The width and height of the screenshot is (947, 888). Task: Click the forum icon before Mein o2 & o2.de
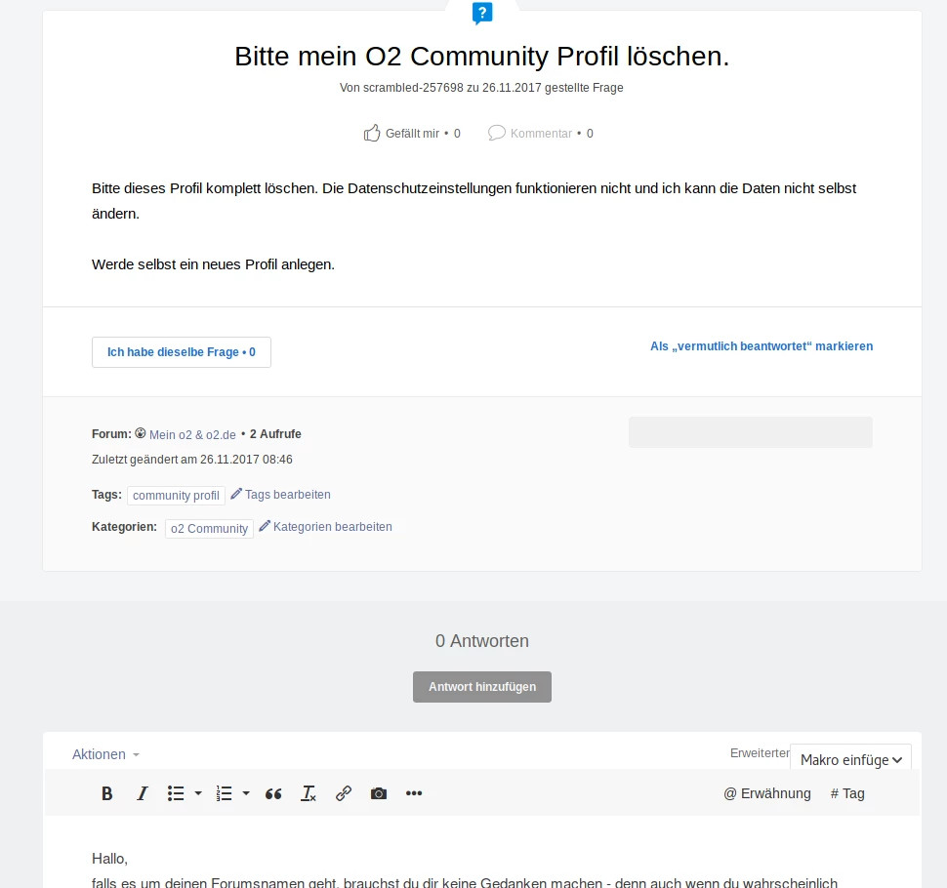pos(141,433)
